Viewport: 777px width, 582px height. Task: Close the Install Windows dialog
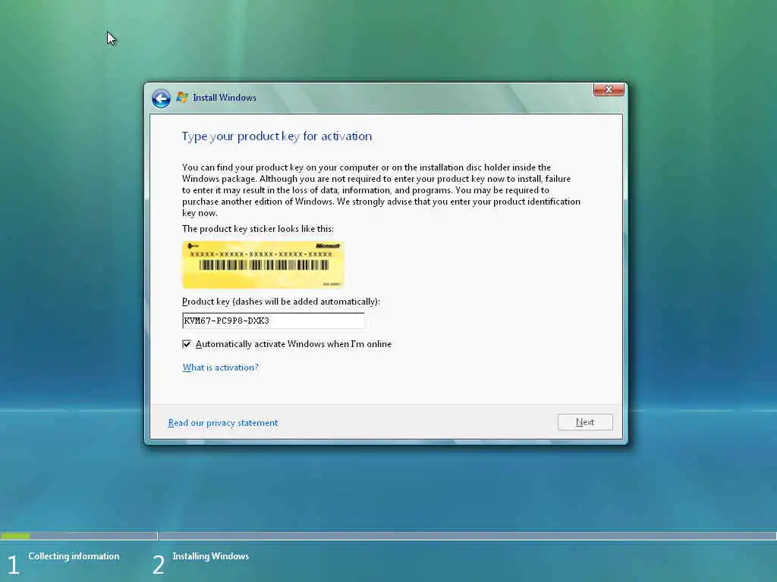[x=609, y=89]
